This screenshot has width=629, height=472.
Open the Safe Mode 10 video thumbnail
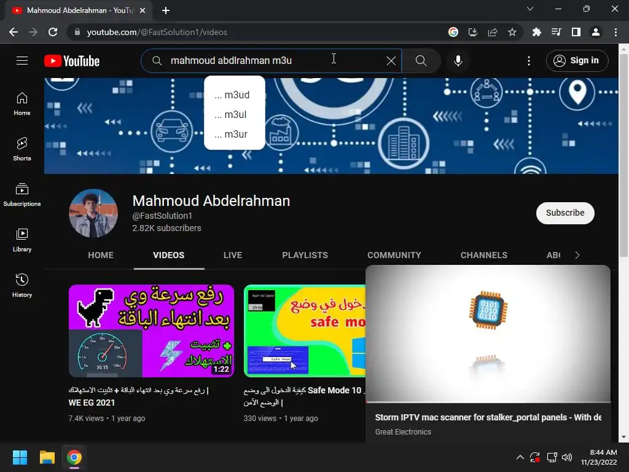[x=305, y=331]
